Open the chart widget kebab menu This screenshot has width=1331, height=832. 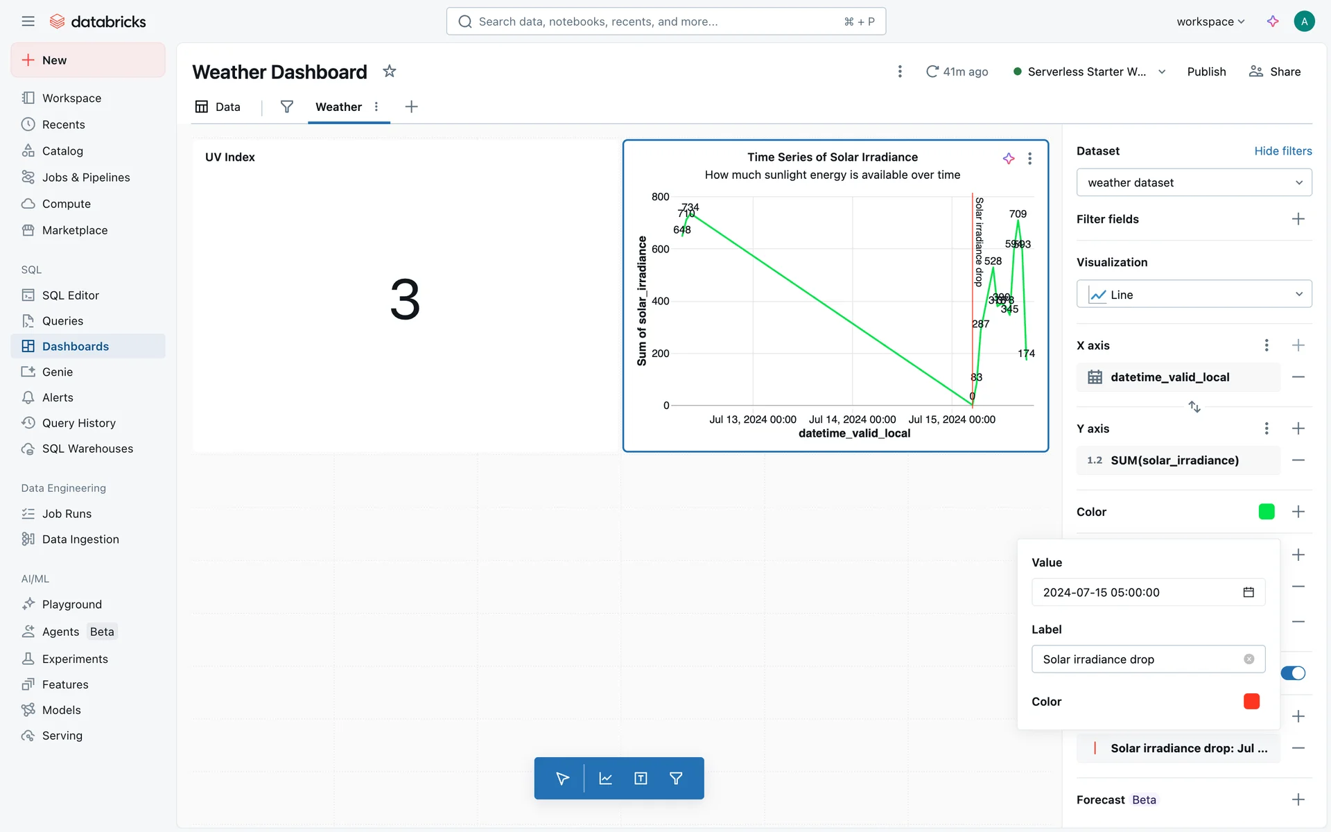click(1030, 159)
